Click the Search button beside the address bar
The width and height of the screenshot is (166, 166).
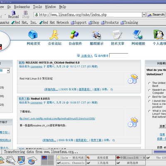pos(156,15)
